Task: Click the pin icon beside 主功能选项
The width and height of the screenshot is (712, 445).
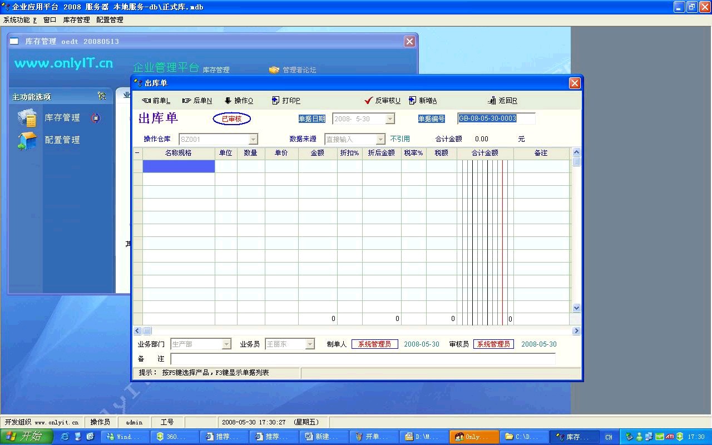Action: coord(102,96)
